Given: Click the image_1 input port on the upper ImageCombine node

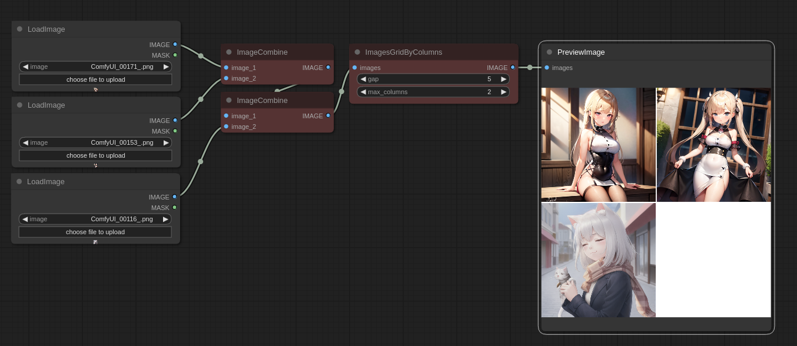Looking at the screenshot, I should [x=226, y=67].
